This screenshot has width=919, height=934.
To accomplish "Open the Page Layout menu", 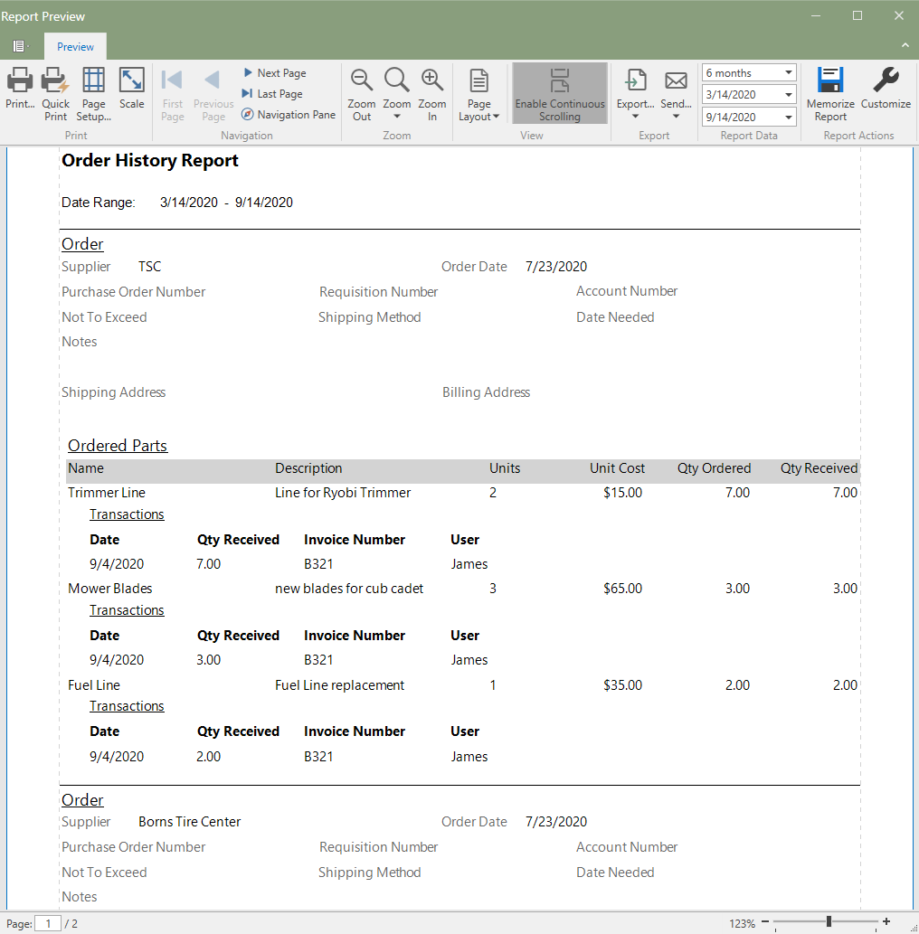I will 478,94.
